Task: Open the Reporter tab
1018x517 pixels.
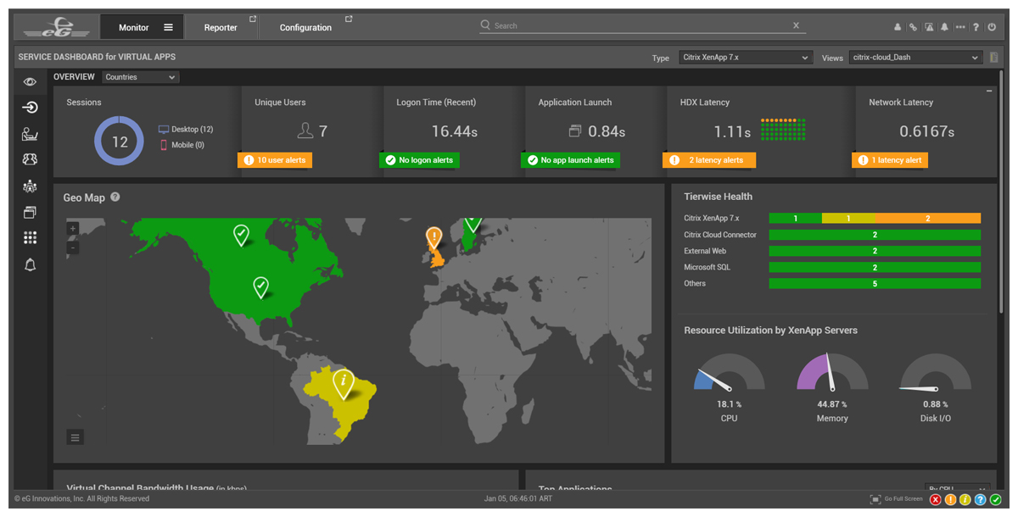Action: click(221, 28)
